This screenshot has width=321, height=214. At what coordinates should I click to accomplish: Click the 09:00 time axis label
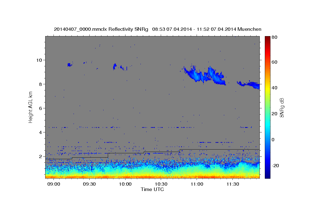(x=53, y=184)
